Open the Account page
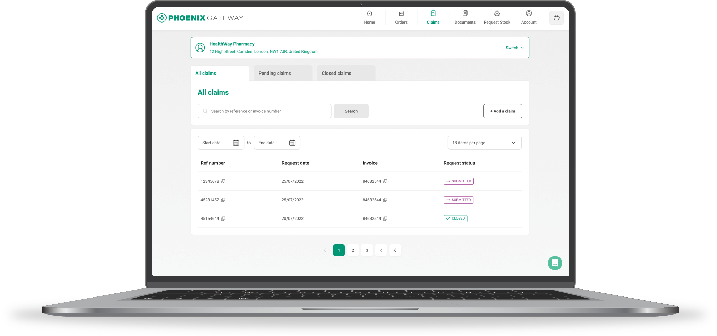 (x=528, y=17)
